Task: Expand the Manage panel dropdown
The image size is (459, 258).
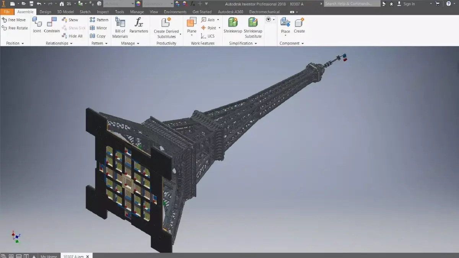Action: tap(138, 44)
